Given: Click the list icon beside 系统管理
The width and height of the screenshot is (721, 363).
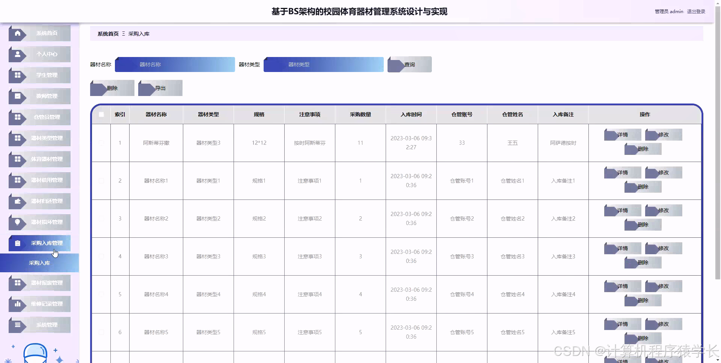Looking at the screenshot, I should coord(17,325).
